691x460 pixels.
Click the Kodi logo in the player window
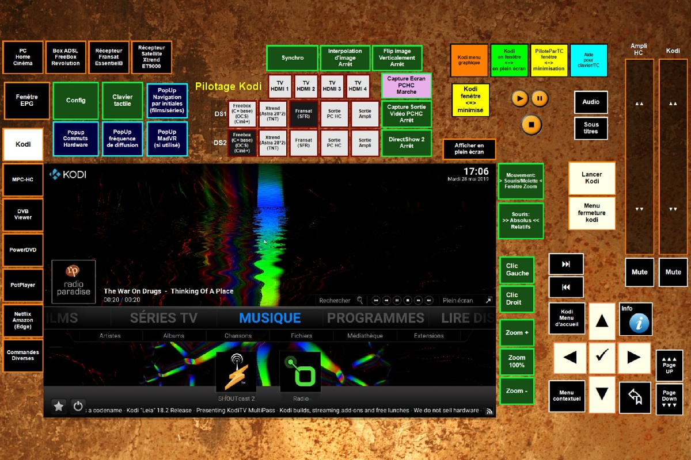[67, 174]
